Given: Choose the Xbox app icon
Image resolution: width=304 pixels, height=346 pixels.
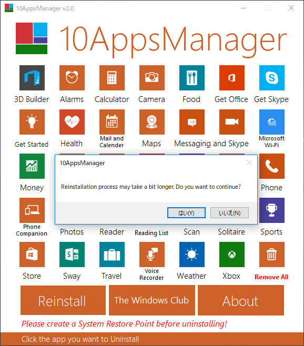Looking at the screenshot, I should pos(232,255).
